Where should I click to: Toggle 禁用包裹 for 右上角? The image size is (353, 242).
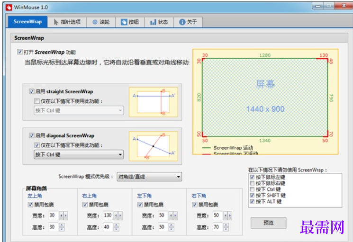tap(85, 205)
